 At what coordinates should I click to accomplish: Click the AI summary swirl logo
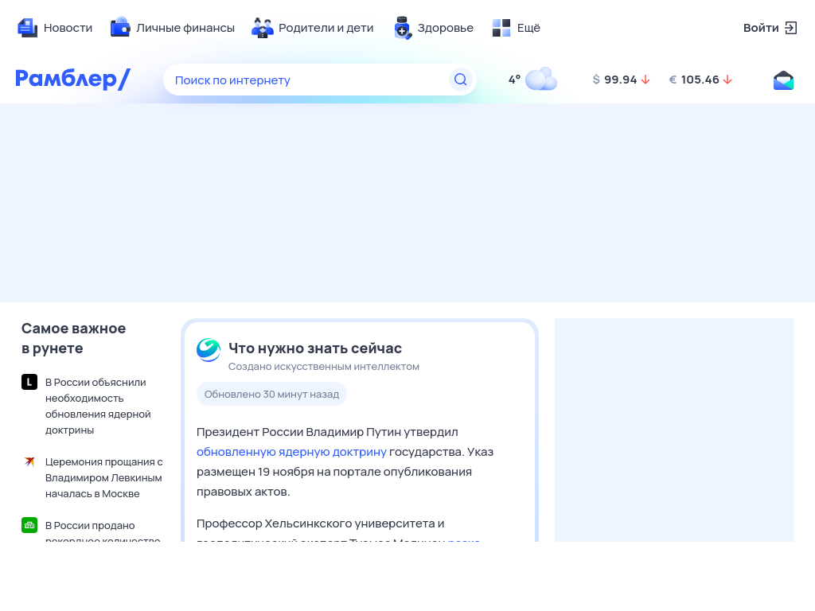click(x=209, y=350)
